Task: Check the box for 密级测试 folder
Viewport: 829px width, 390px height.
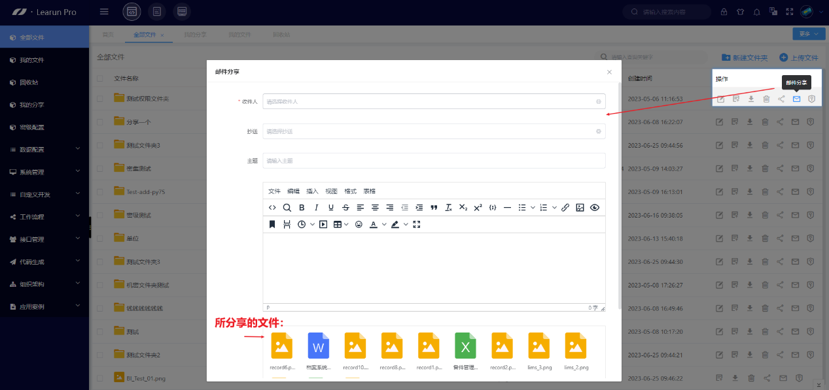Action: click(x=100, y=215)
